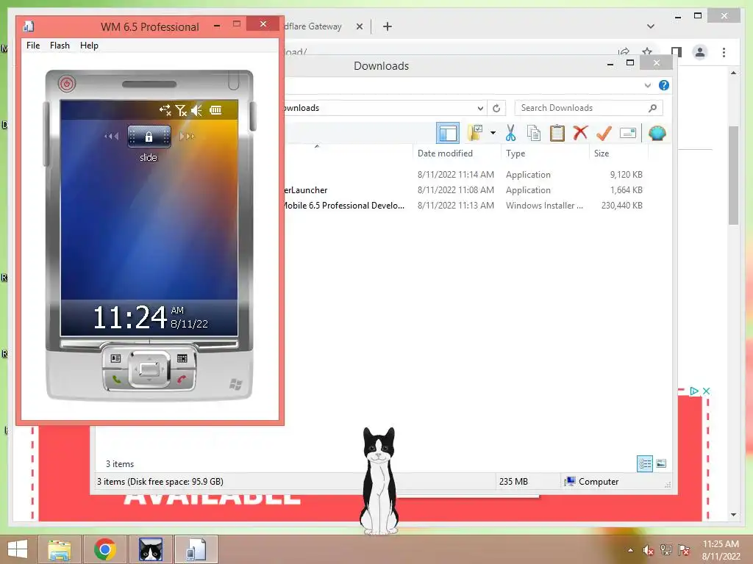Tap the 11:24 clock on phone screen
The width and height of the screenshot is (753, 564).
click(129, 317)
